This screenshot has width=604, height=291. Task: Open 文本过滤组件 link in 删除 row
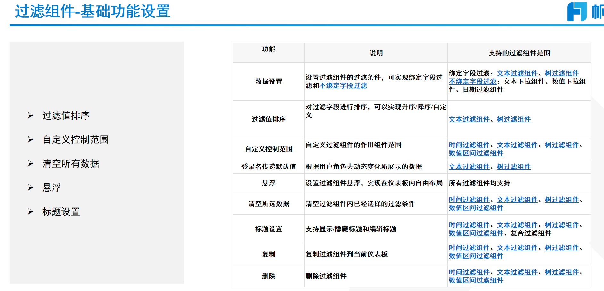click(517, 272)
